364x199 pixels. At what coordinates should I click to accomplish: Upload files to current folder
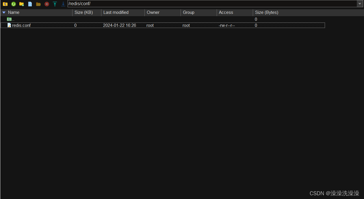pos(55,4)
